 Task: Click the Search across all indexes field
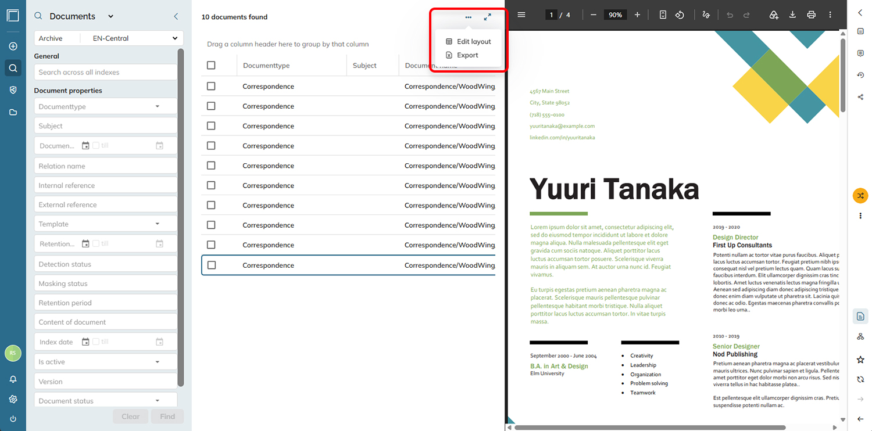[x=105, y=72]
